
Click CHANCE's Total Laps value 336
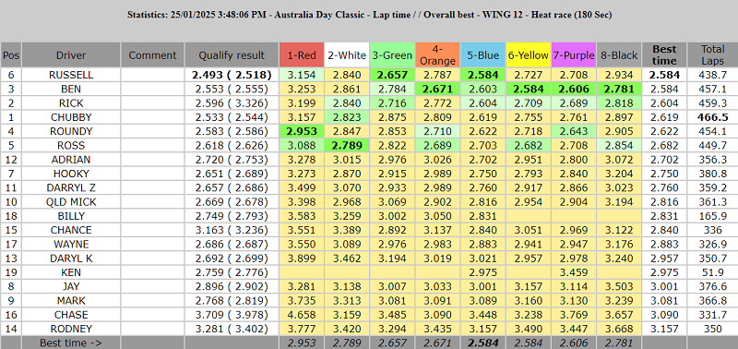coord(713,230)
